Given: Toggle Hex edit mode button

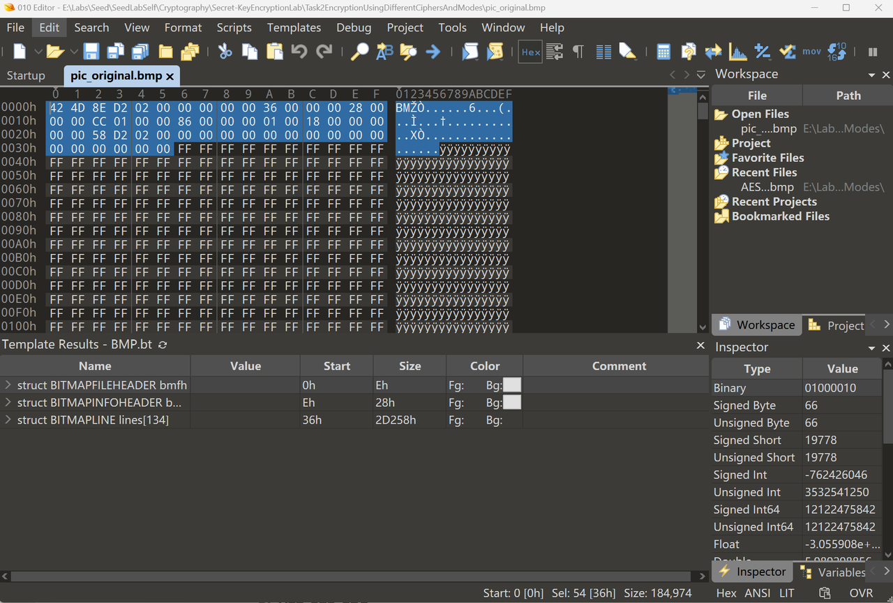Looking at the screenshot, I should pyautogui.click(x=530, y=52).
